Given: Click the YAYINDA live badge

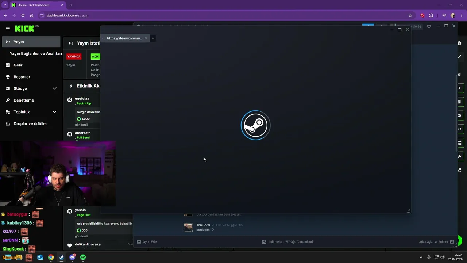Looking at the screenshot, I should click(74, 56).
